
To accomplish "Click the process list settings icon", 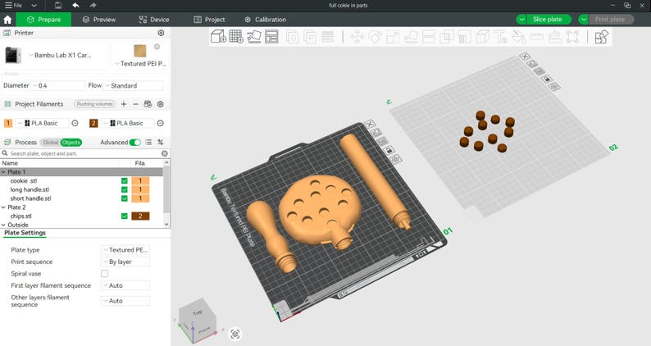I will click(148, 143).
